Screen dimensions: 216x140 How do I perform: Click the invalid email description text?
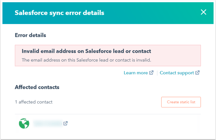coord(86,60)
